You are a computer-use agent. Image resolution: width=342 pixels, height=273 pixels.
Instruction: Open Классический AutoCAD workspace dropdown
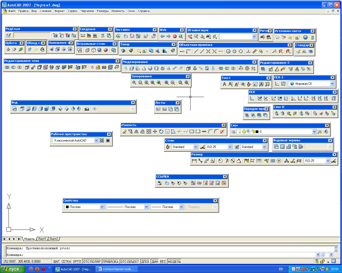click(x=96, y=140)
